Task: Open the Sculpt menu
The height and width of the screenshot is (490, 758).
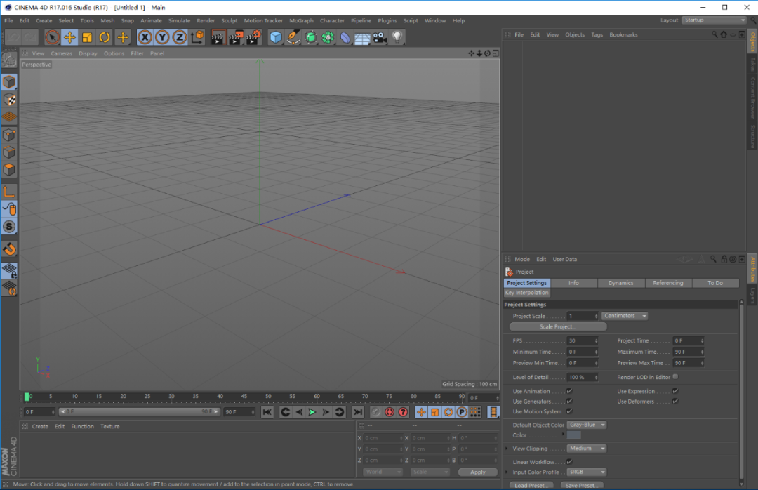Action: (229, 21)
